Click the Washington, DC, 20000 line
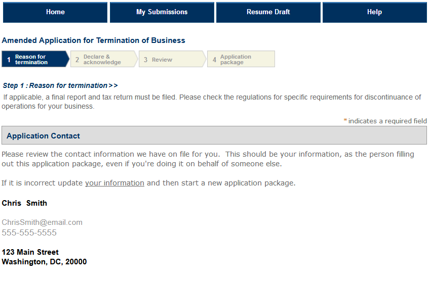This screenshot has width=429, height=282. [x=45, y=262]
